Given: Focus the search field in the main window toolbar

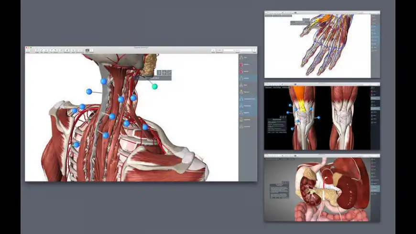Looking at the screenshot, I should coord(238,50).
